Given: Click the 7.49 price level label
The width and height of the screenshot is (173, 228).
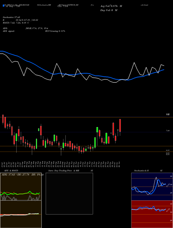Looking at the screenshot, I should [168, 131].
